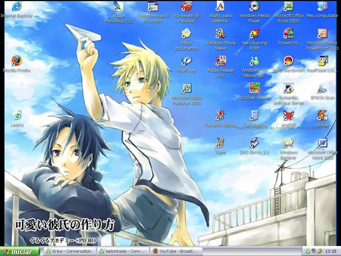The image size is (341, 256).
Task: Open the Internet Explorer desktop icon
Action: coord(17,6)
